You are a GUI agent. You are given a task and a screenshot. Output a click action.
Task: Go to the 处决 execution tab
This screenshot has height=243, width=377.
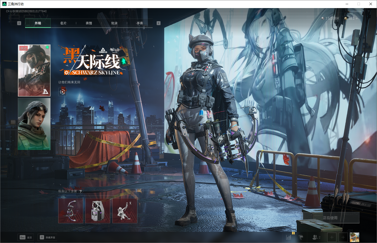[x=114, y=23]
